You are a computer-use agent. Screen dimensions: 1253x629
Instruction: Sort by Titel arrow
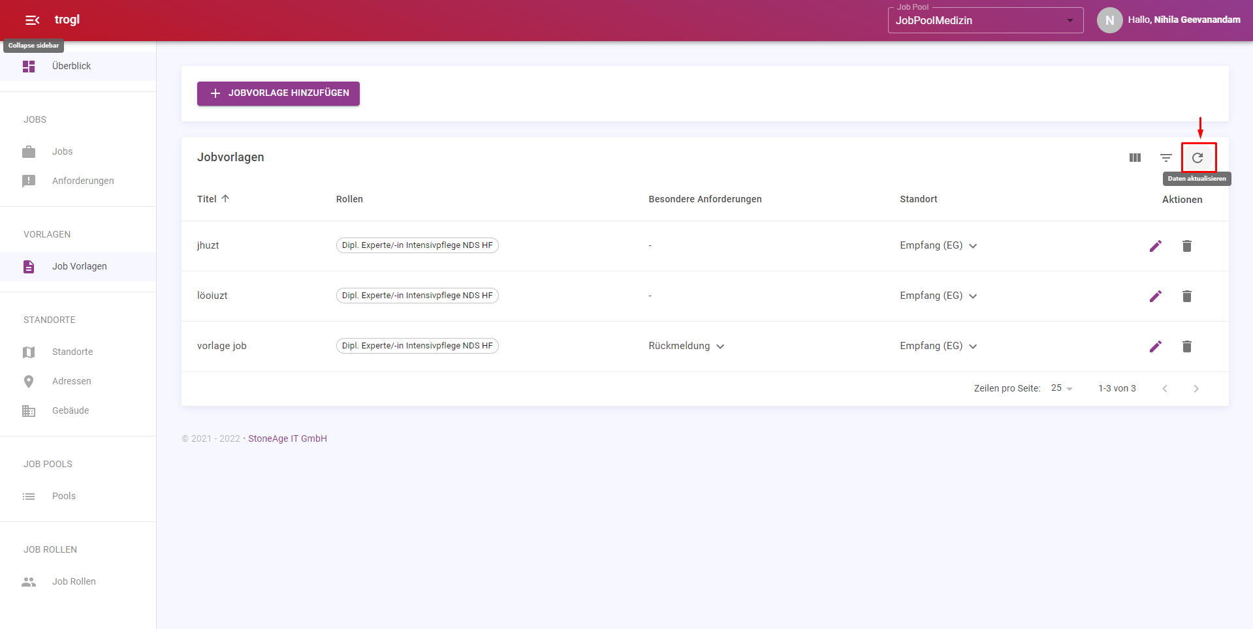click(x=225, y=199)
